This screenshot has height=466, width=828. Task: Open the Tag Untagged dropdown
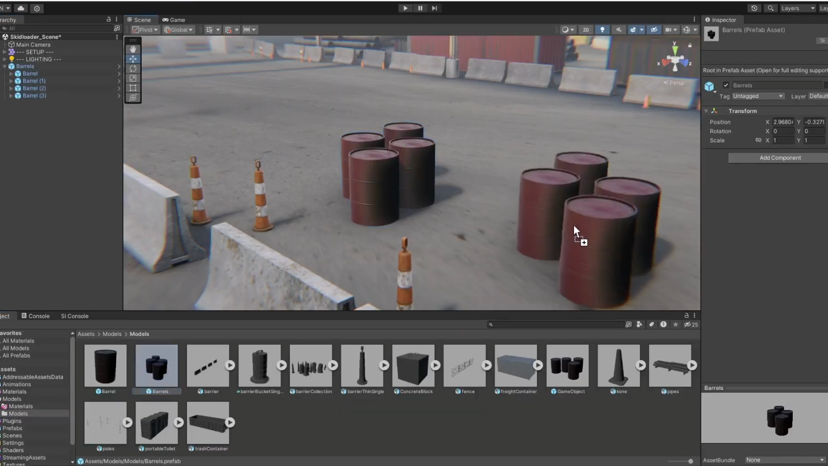[x=758, y=96]
